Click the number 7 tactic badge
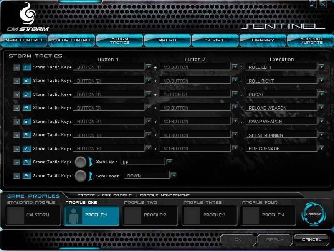This screenshot has height=251, width=334. coord(26,148)
